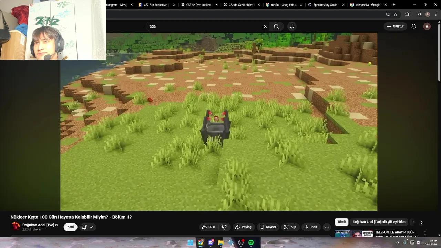This screenshot has height=248, width=441.
Task: Open a new browser tab
Action: click(x=394, y=5)
